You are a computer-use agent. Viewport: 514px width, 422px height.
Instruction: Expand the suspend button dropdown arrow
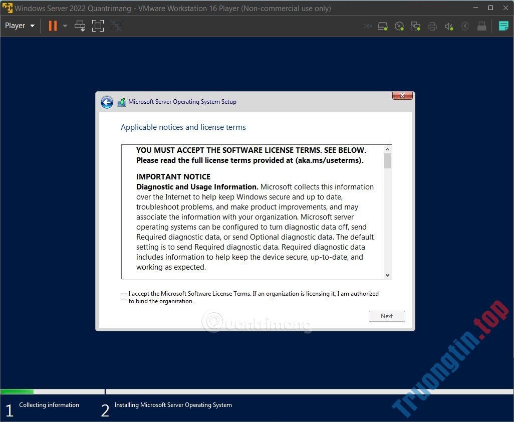pos(64,26)
